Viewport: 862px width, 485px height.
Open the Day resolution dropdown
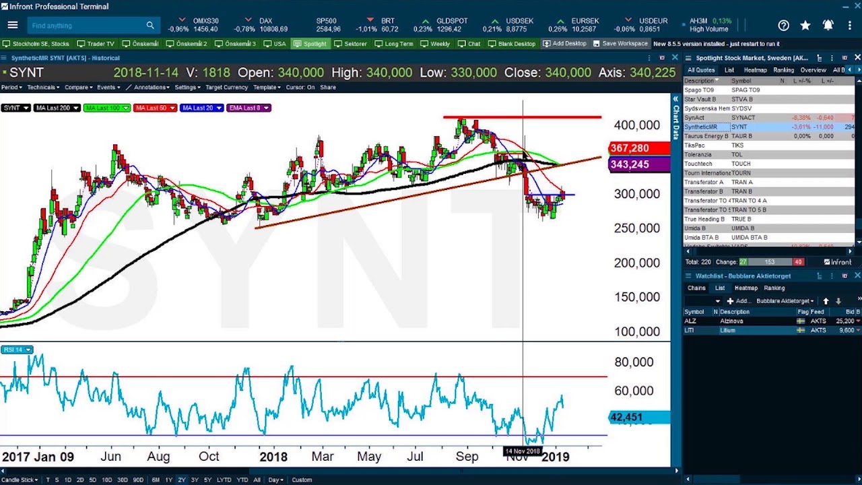pyautogui.click(x=276, y=480)
